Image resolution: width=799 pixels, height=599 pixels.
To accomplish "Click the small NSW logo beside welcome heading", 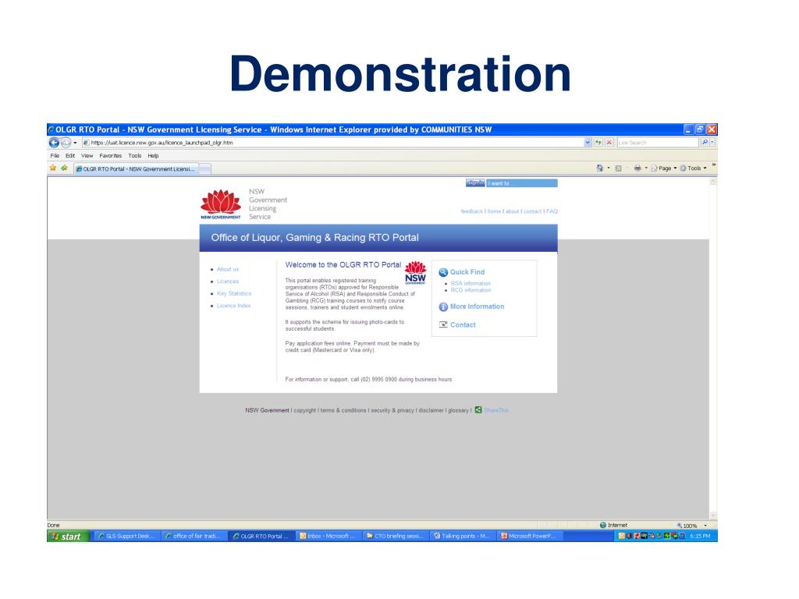I will pos(415,272).
